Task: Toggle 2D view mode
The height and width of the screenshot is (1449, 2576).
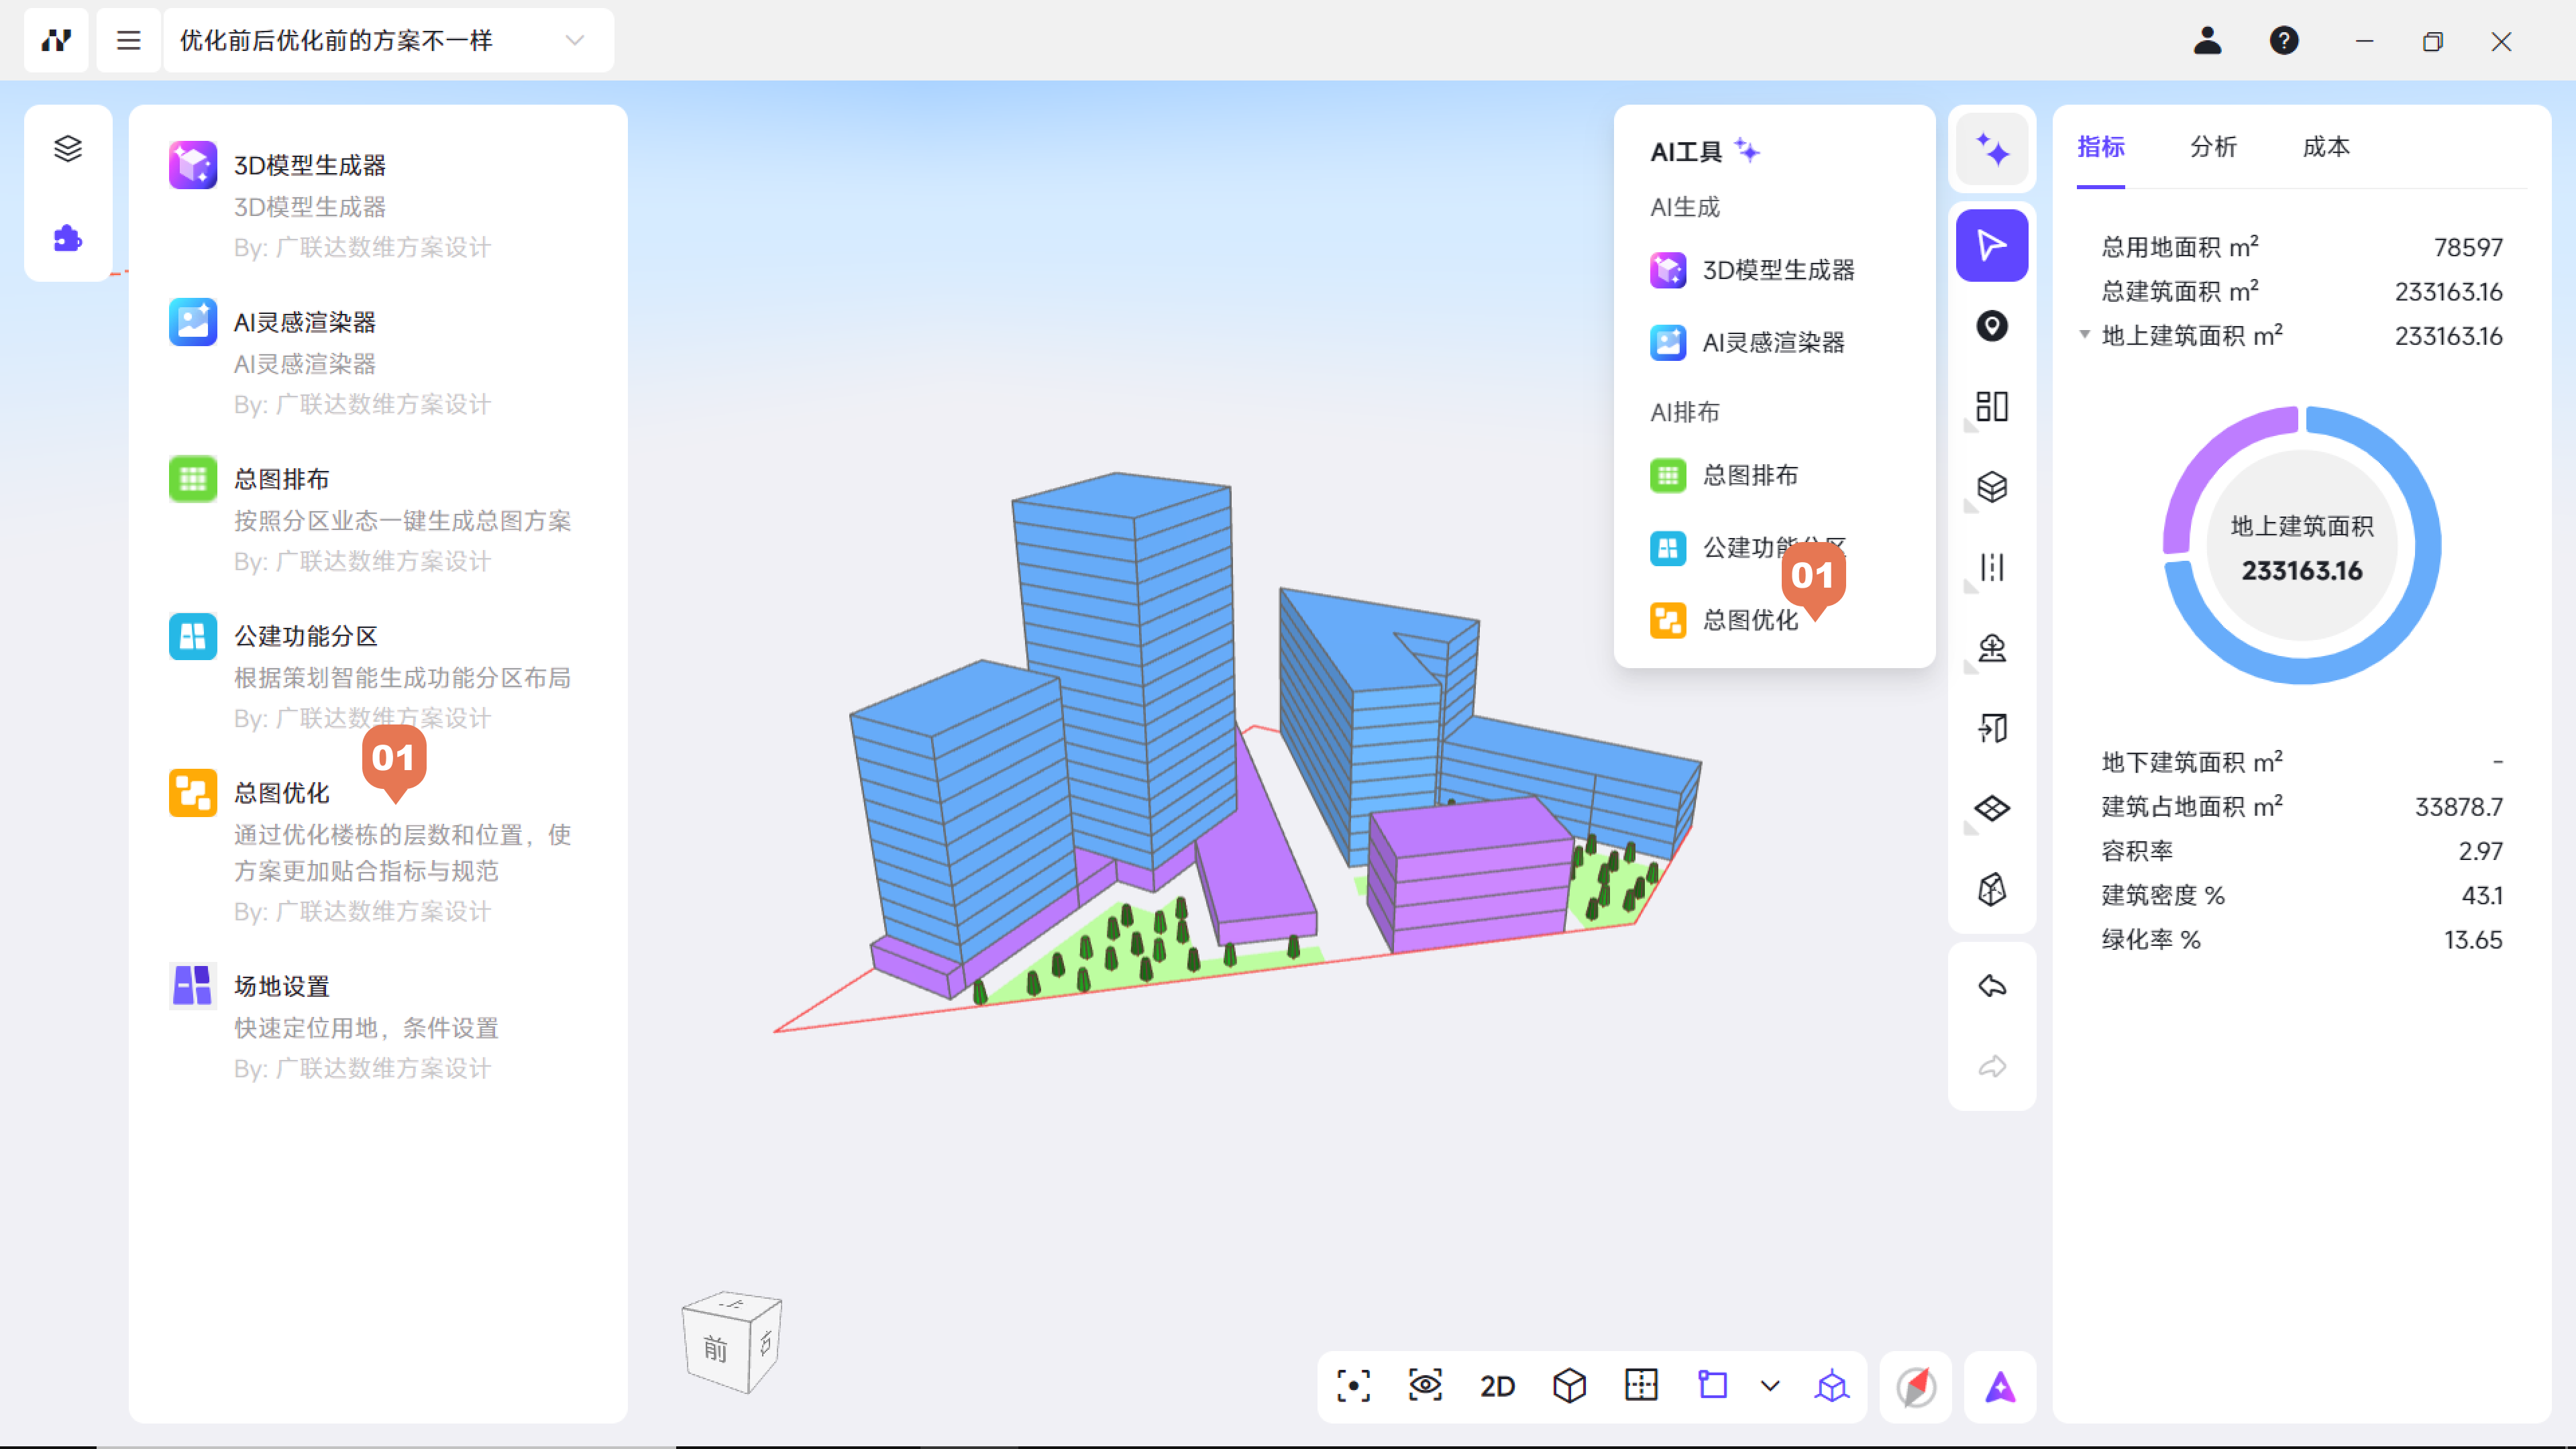Action: (1497, 1386)
